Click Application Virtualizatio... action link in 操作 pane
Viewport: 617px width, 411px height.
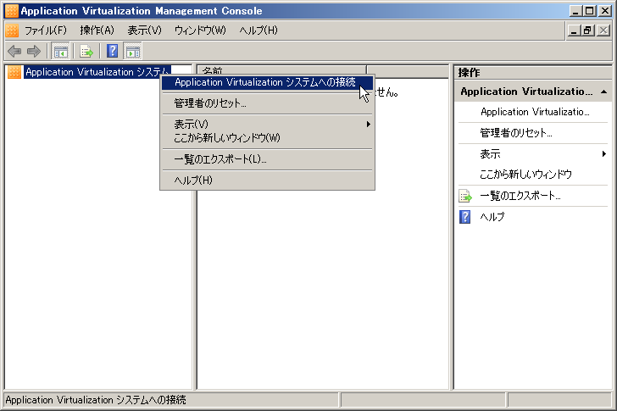coord(535,112)
